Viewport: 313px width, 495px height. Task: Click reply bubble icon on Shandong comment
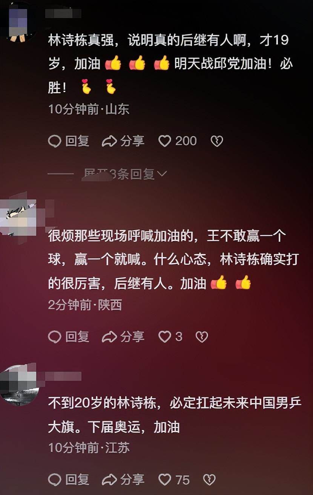[55, 141]
